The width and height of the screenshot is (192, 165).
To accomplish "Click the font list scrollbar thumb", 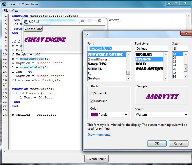I will coord(128,73).
